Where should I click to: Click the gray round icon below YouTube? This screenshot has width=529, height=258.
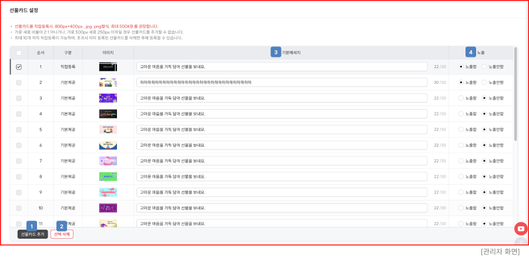pos(520,242)
